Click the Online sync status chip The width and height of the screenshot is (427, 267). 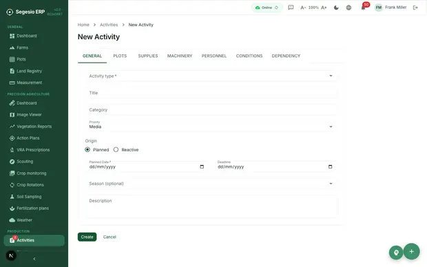[x=267, y=8]
